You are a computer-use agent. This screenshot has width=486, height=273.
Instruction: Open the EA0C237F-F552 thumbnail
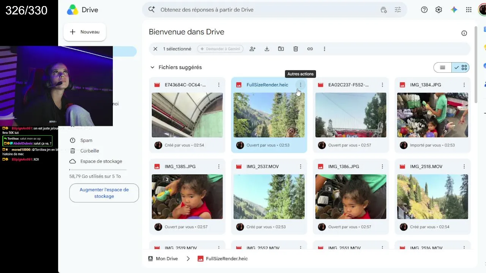click(351, 115)
